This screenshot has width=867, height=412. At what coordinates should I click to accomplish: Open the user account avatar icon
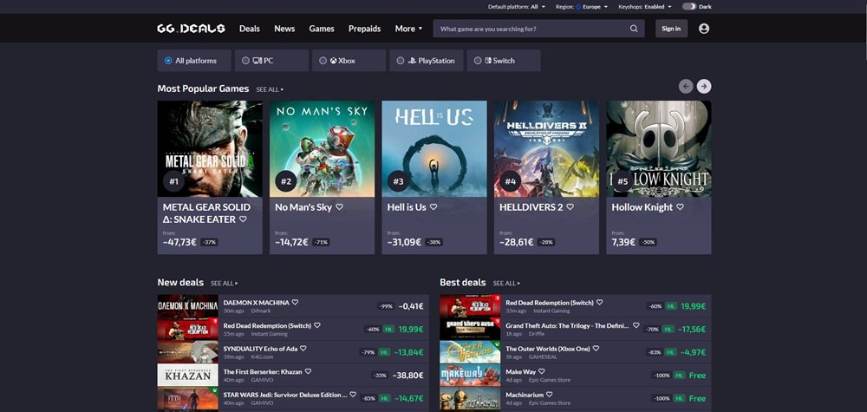click(703, 29)
